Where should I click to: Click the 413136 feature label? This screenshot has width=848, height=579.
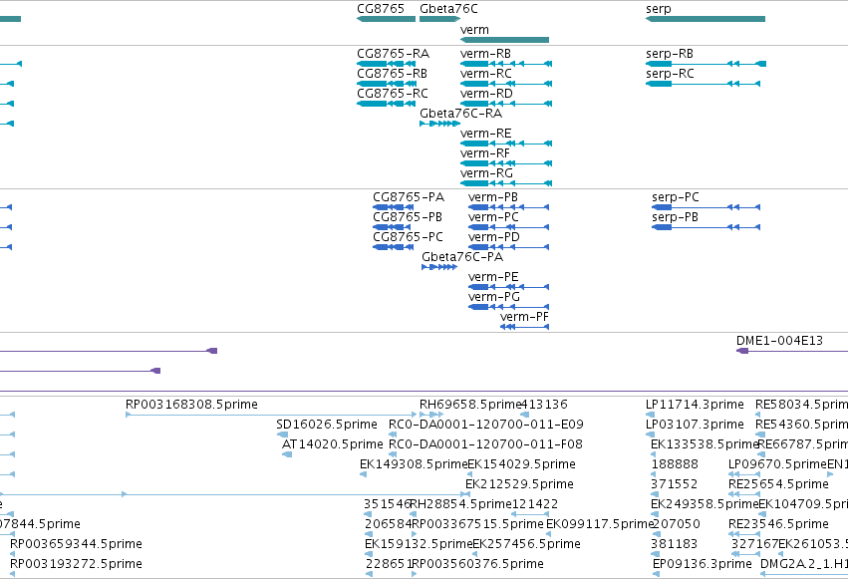(544, 405)
